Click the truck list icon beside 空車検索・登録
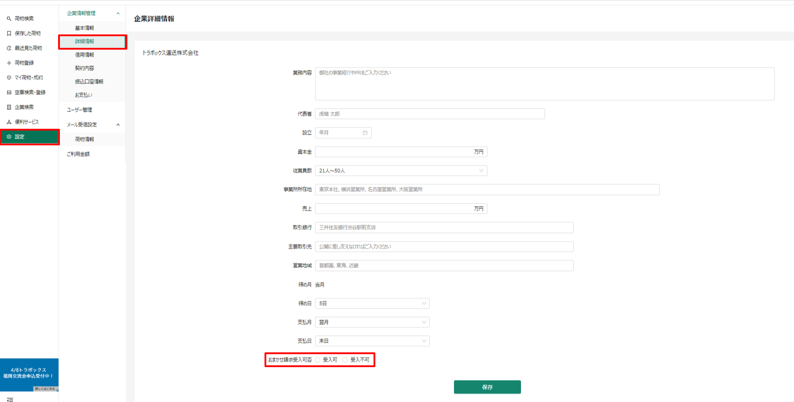 [9, 93]
